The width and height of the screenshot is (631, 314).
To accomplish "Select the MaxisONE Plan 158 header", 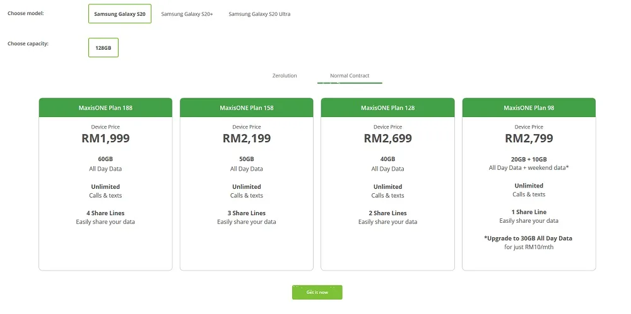I will click(x=247, y=108).
